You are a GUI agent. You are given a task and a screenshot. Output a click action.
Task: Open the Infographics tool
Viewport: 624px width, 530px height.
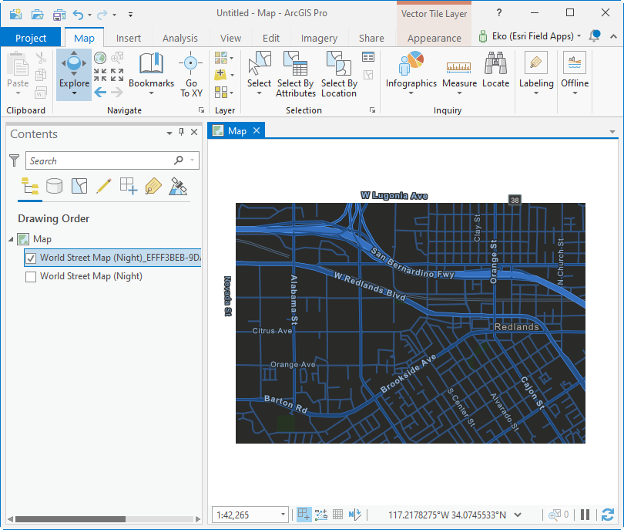(411, 73)
